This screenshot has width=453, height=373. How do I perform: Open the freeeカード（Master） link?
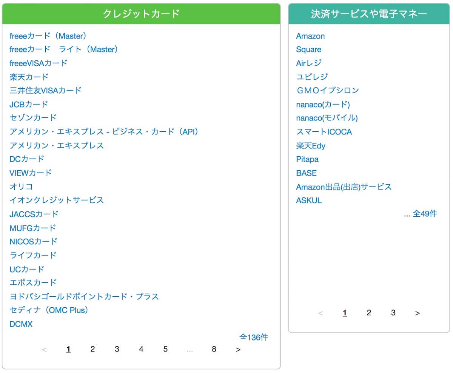49,36
